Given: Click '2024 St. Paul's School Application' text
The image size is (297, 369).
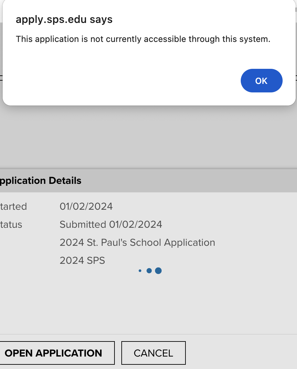Looking at the screenshot, I should tap(137, 243).
